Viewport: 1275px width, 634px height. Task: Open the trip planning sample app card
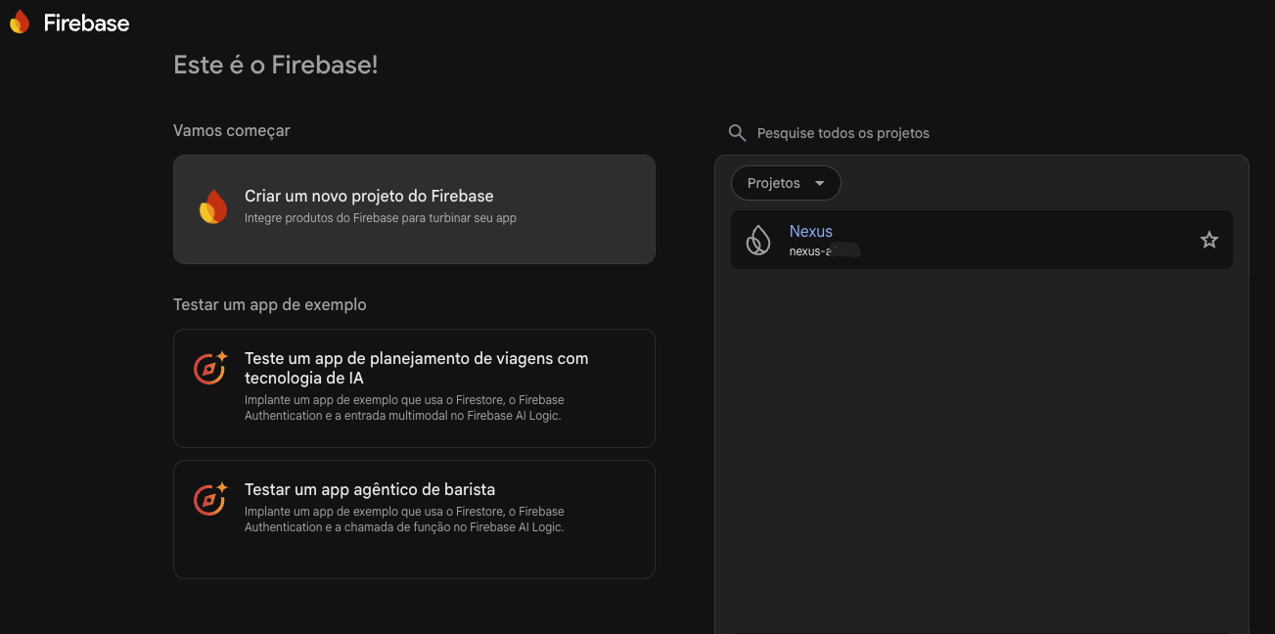(414, 388)
